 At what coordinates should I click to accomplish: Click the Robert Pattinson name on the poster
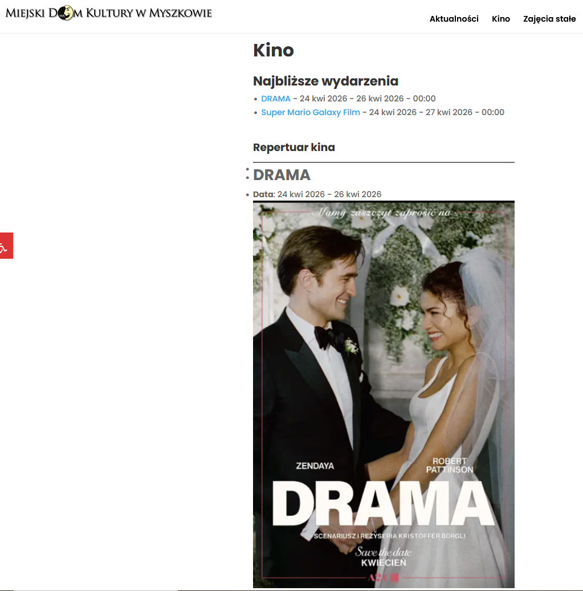449,465
